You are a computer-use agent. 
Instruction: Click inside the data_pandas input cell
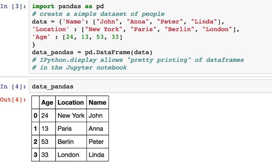150,86
